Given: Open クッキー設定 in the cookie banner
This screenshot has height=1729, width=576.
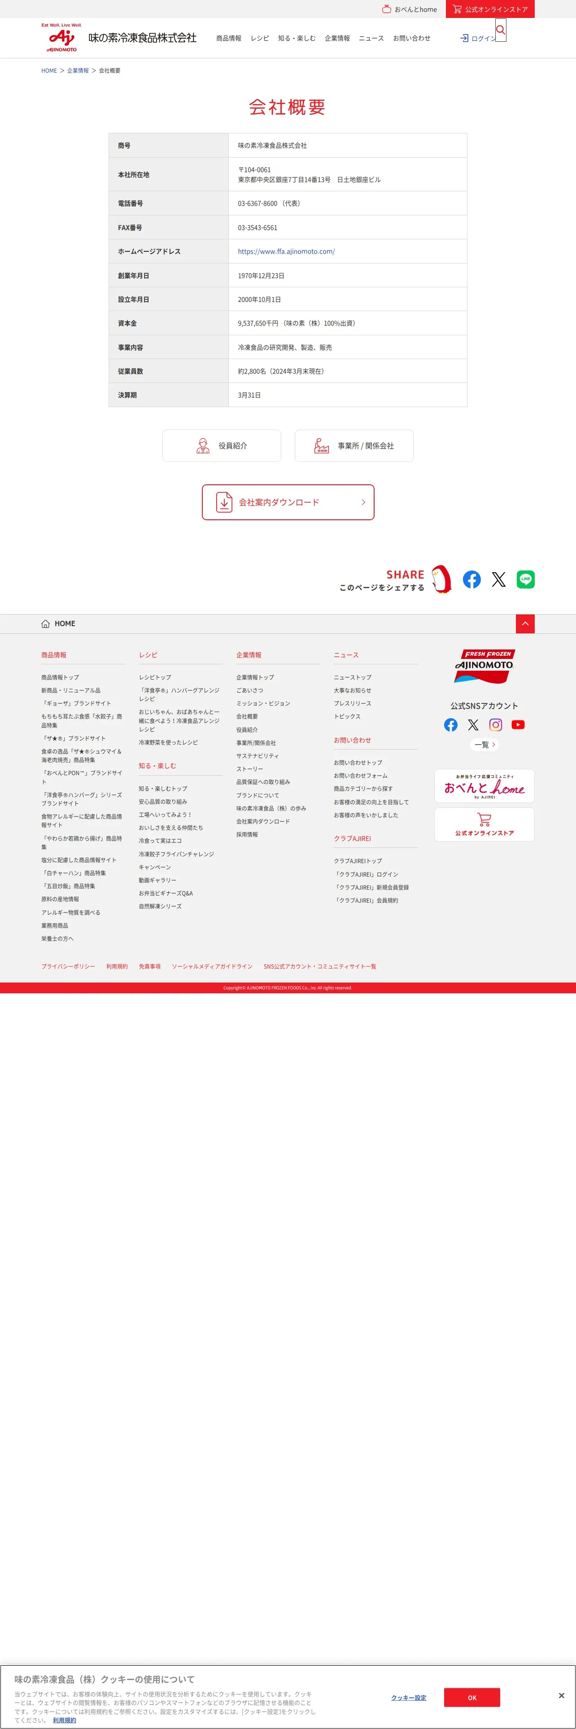Looking at the screenshot, I should [x=409, y=1698].
